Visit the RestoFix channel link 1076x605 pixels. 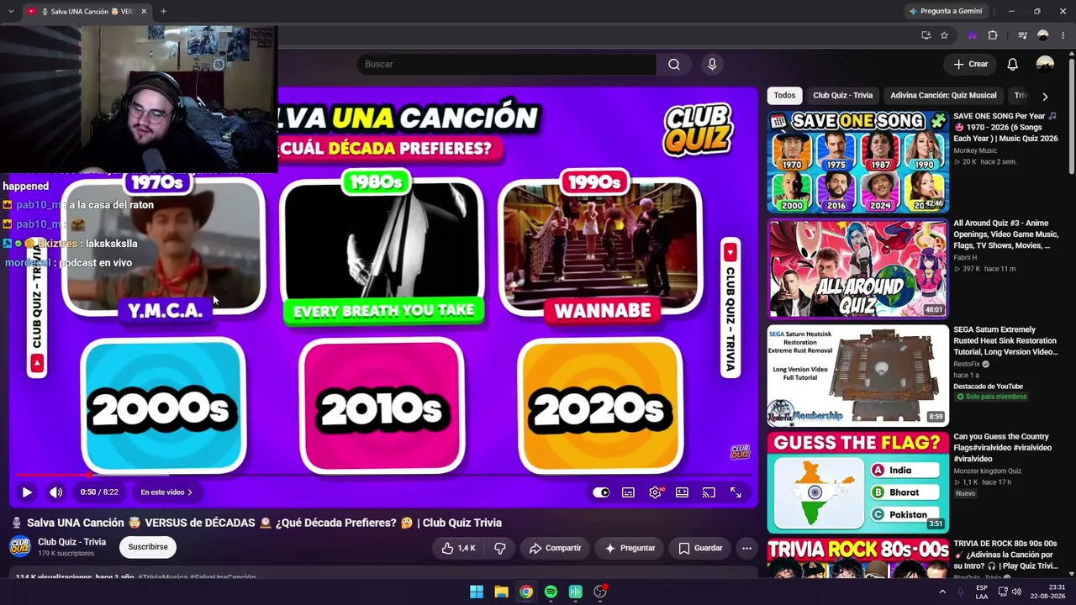pos(968,365)
